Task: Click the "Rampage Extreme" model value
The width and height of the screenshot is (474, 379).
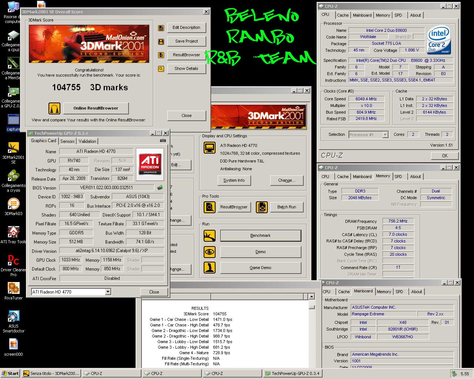Action: (383, 314)
